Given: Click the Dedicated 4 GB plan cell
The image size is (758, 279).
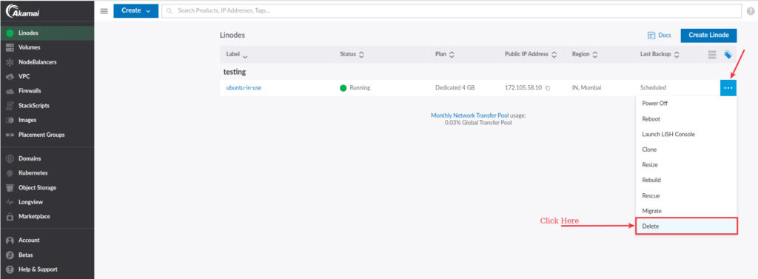Looking at the screenshot, I should point(455,88).
